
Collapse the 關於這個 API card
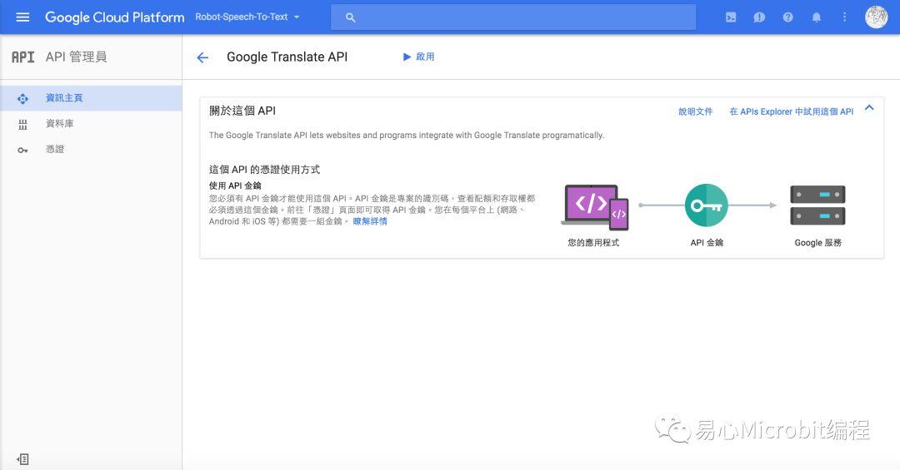tap(869, 108)
